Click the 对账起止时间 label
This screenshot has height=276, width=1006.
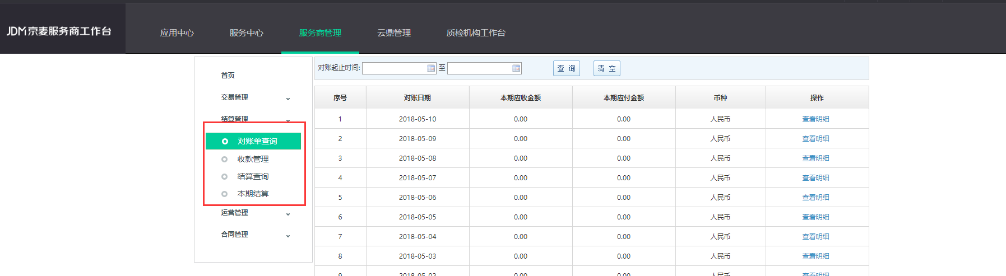tap(339, 68)
